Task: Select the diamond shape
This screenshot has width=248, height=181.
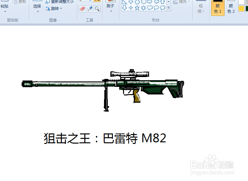Action: [131, 2]
